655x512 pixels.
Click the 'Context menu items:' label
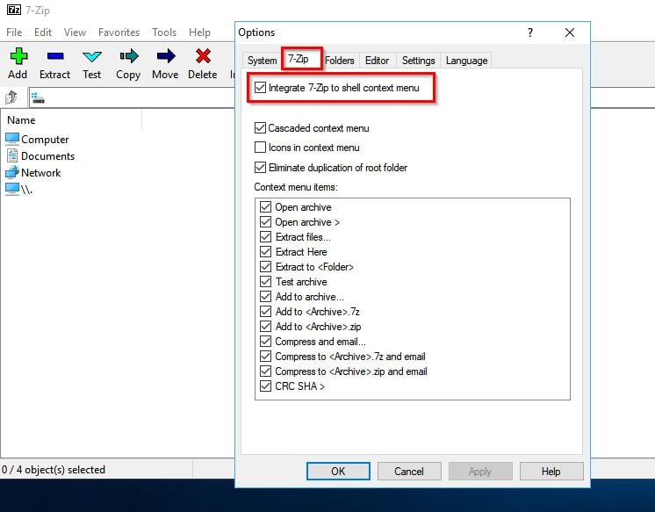296,187
